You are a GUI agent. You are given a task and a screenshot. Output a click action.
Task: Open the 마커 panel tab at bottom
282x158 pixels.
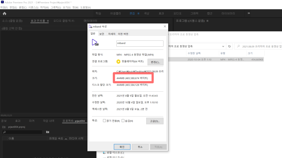32,121
